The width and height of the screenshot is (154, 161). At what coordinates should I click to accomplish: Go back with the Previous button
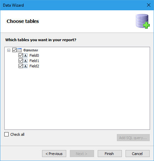(x=54, y=154)
